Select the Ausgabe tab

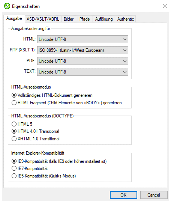point(14,18)
